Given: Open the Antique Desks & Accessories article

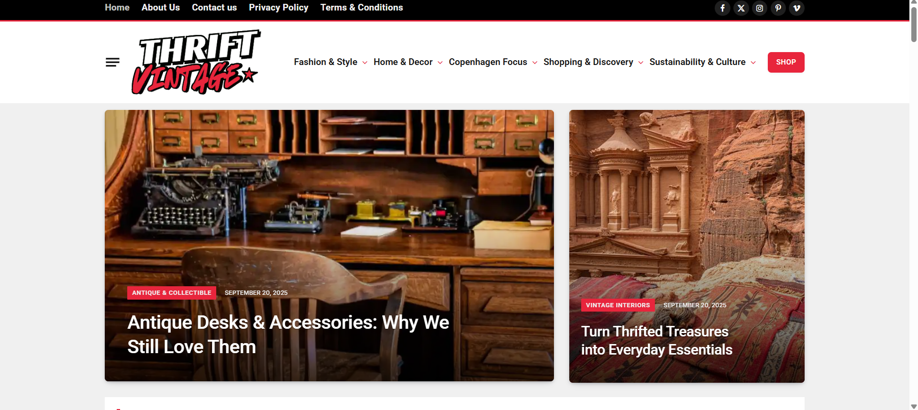Looking at the screenshot, I should 288,334.
